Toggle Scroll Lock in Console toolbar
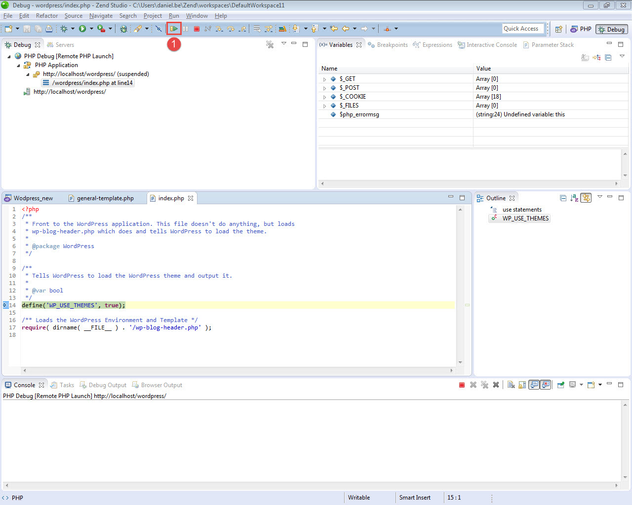The width and height of the screenshot is (632, 505). click(x=522, y=385)
